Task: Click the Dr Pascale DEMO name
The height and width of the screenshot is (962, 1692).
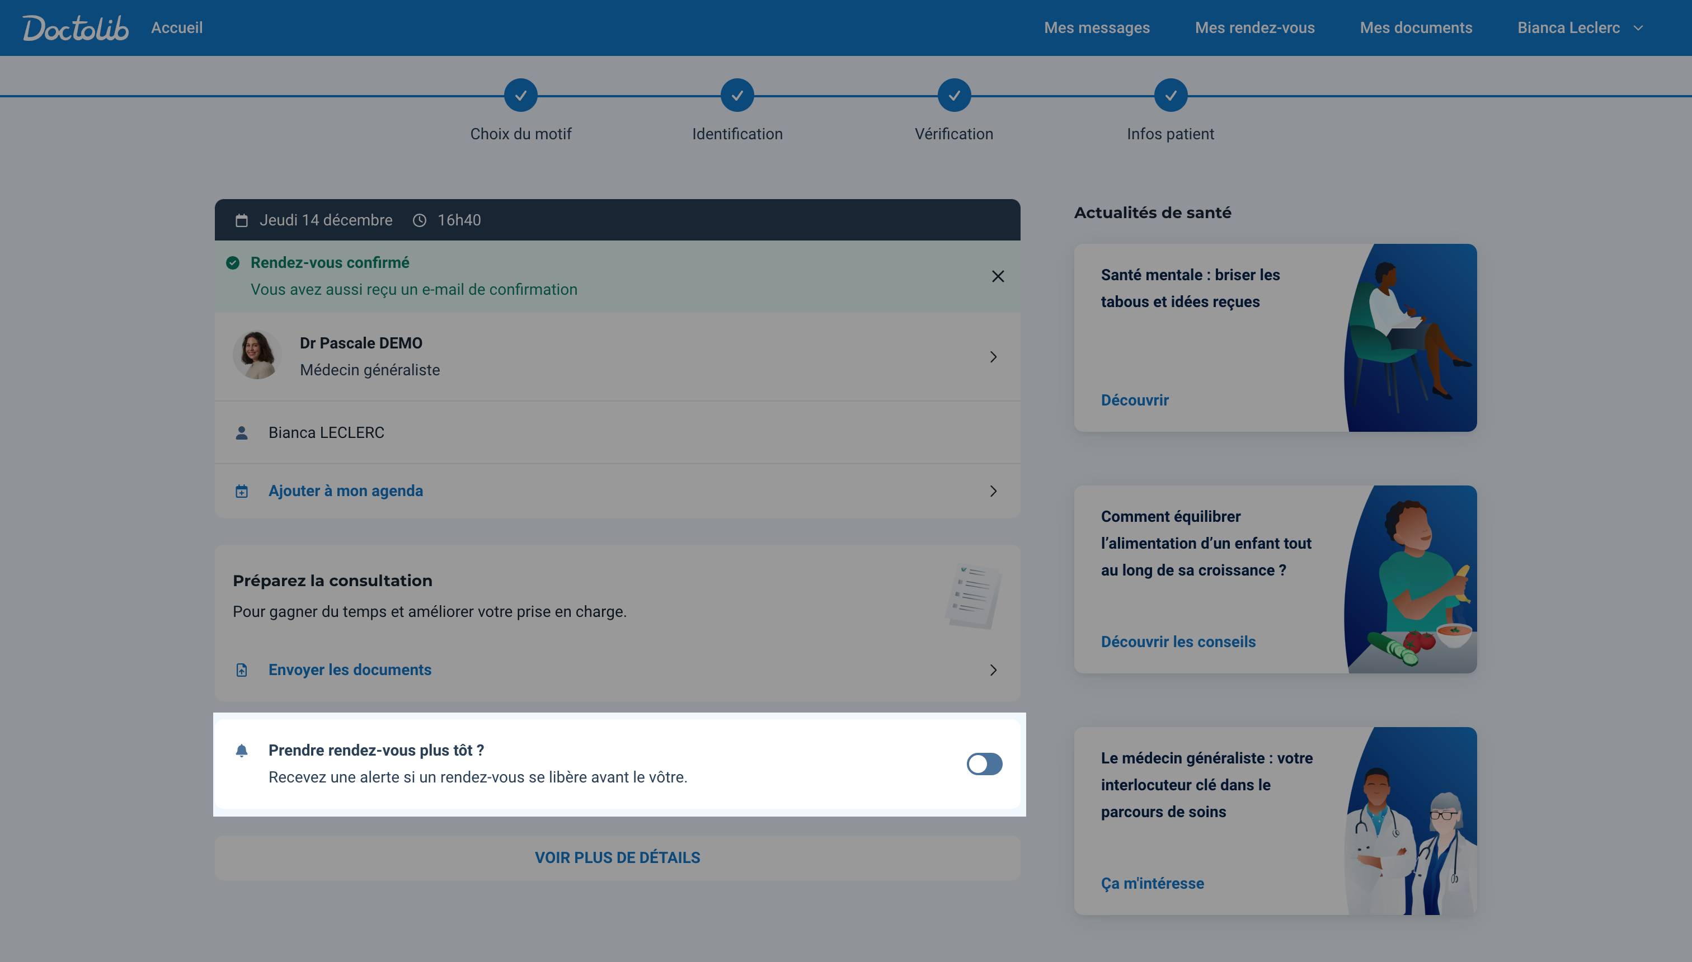Action: [x=361, y=343]
